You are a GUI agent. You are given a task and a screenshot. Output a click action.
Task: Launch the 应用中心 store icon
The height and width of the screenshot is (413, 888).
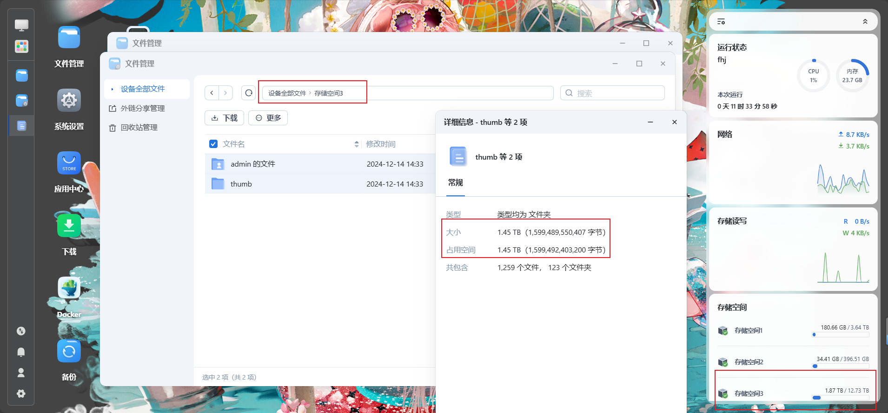coord(69,163)
